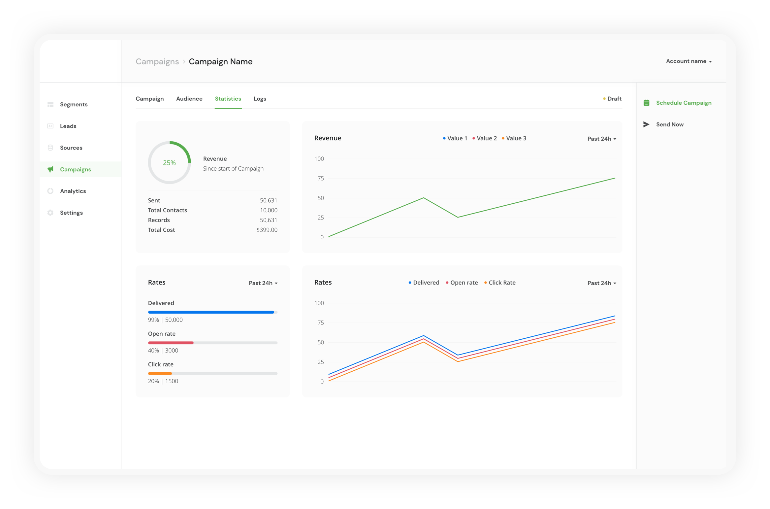
Task: Click the Sent value 50,631
Action: pyautogui.click(x=269, y=200)
